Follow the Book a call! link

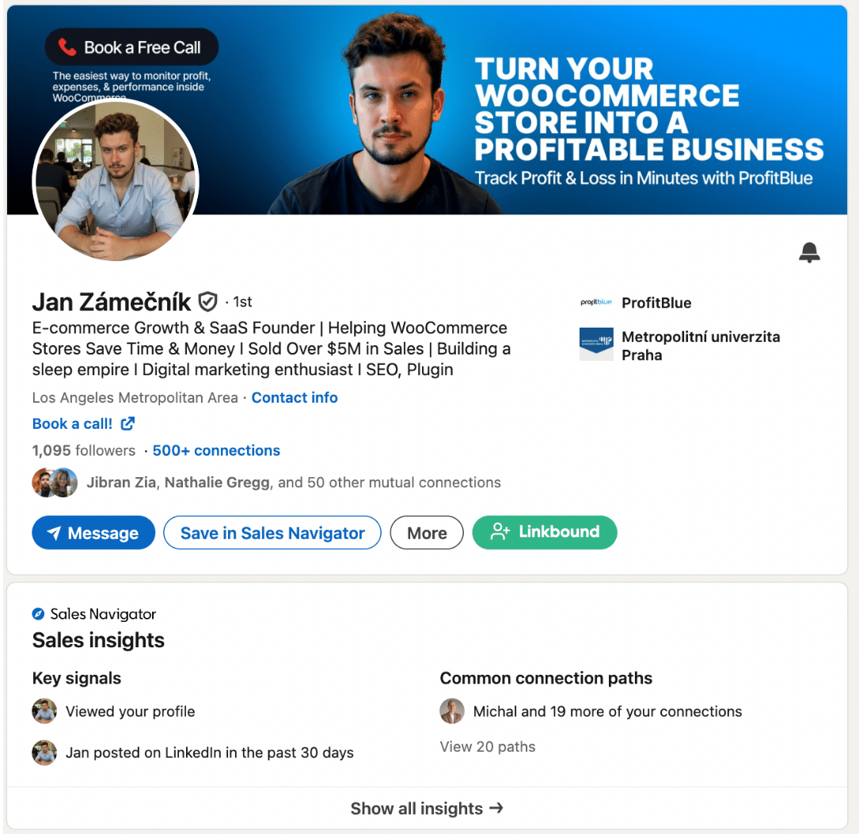pos(72,423)
